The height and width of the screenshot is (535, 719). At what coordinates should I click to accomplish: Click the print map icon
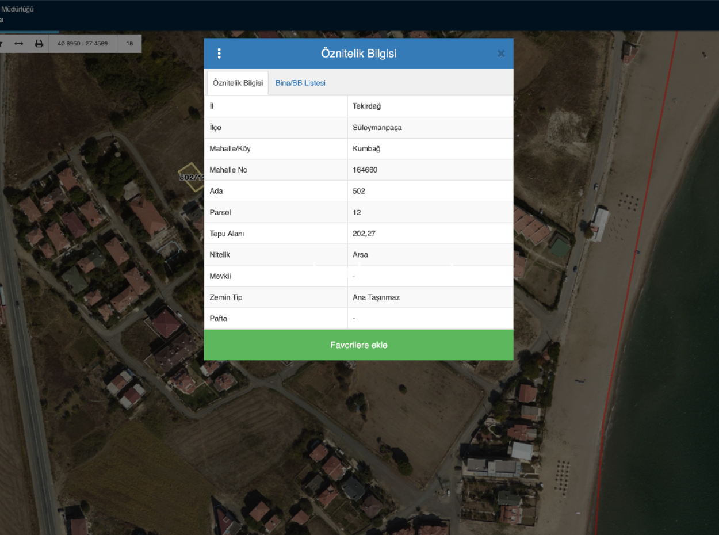[x=39, y=43]
